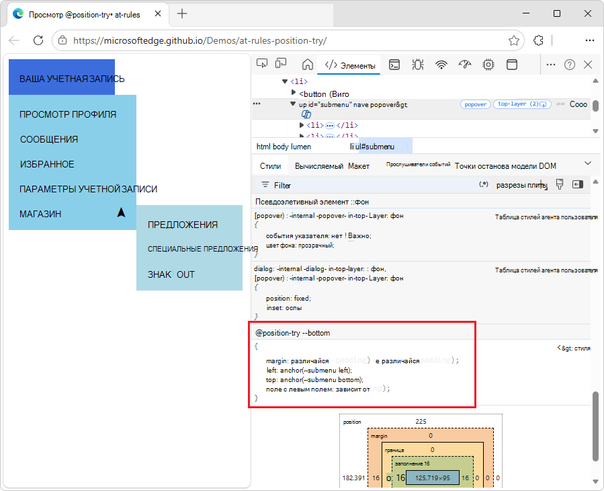Image resolution: width=604 pixels, height=491 pixels.
Task: Click the top-layer (2) badge
Action: pos(522,104)
